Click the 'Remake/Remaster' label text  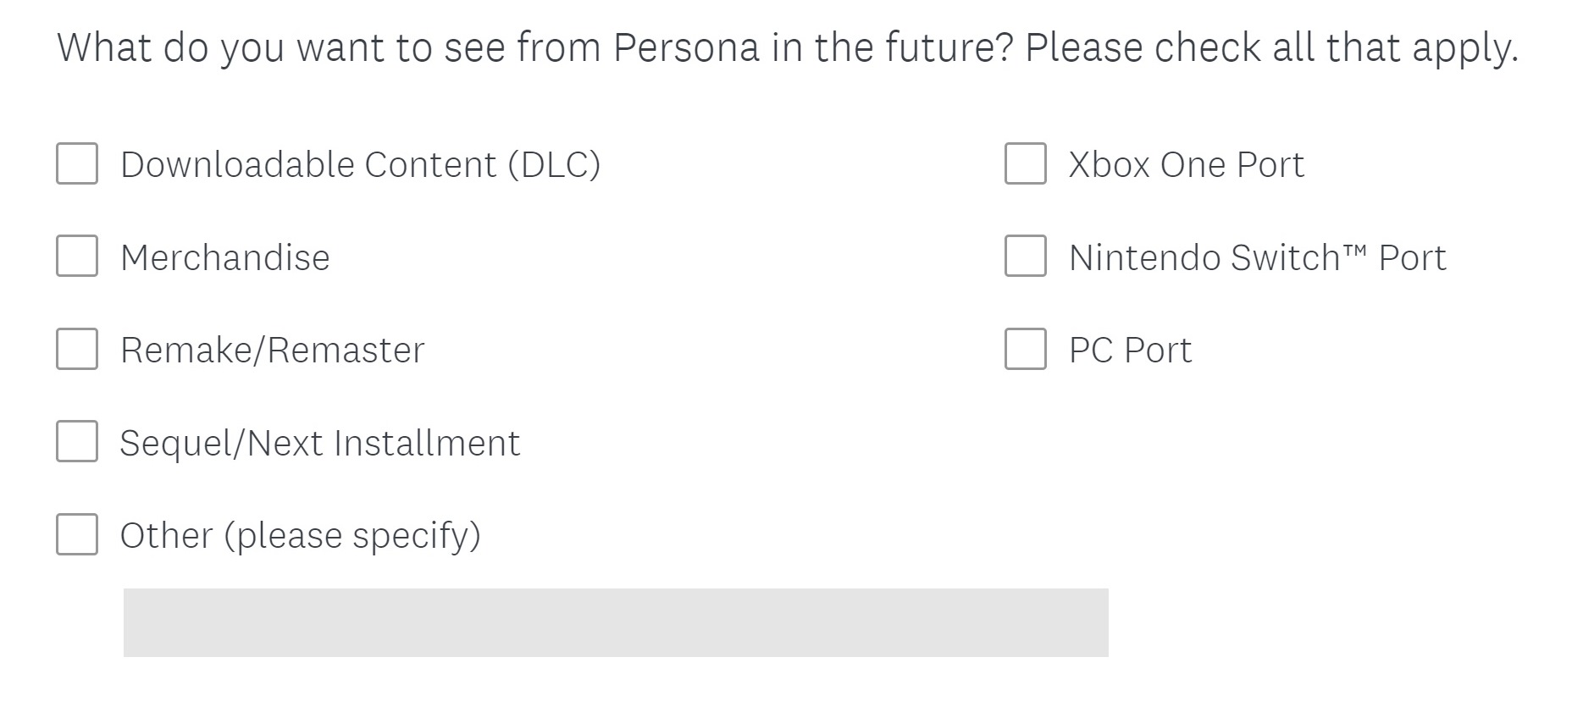pos(272,351)
